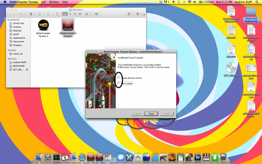Expand the Arrange items dropdown
Image resolution: width=262 pixels, height=164 pixels.
point(88,14)
